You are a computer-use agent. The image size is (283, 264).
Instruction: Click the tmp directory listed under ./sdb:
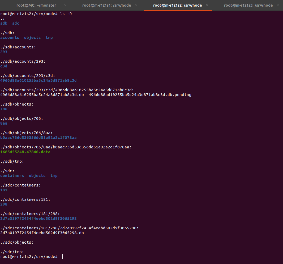(x=49, y=38)
